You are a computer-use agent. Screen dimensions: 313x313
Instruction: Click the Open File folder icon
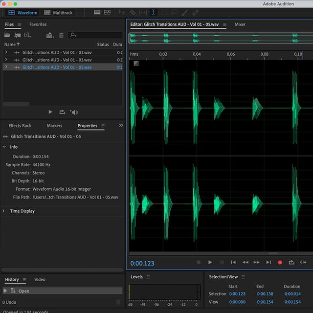7,35
